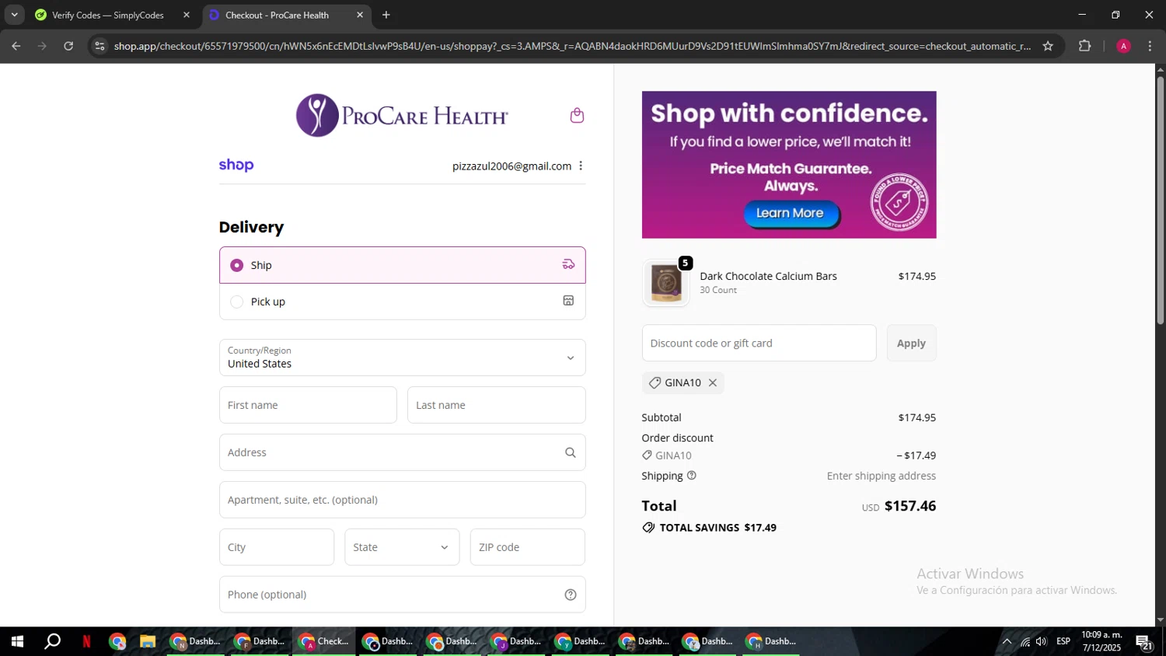Go back to the previous page

(16, 46)
